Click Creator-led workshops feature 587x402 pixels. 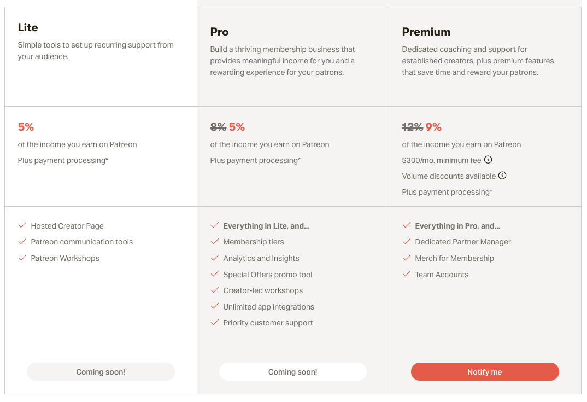point(263,290)
